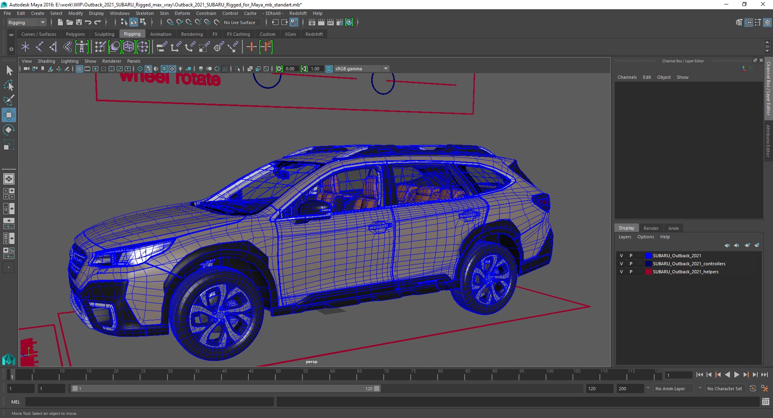Open the Deform menu
Screen dimensions: 773x418
coord(182,13)
